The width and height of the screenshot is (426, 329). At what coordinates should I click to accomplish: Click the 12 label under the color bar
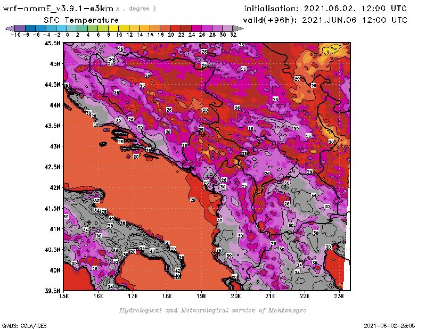129,35
